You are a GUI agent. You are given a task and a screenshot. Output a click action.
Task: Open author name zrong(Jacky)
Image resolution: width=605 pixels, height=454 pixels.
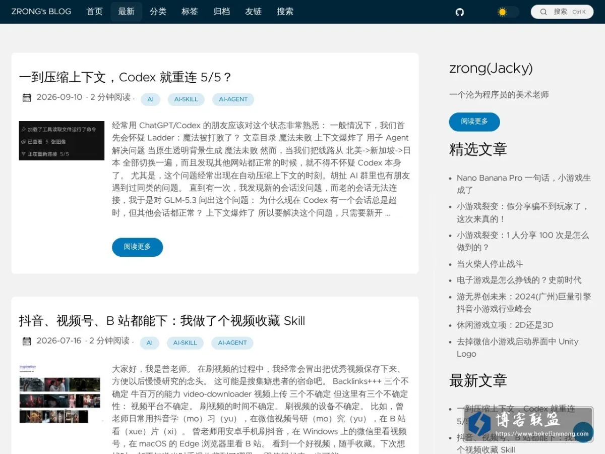pyautogui.click(x=491, y=68)
